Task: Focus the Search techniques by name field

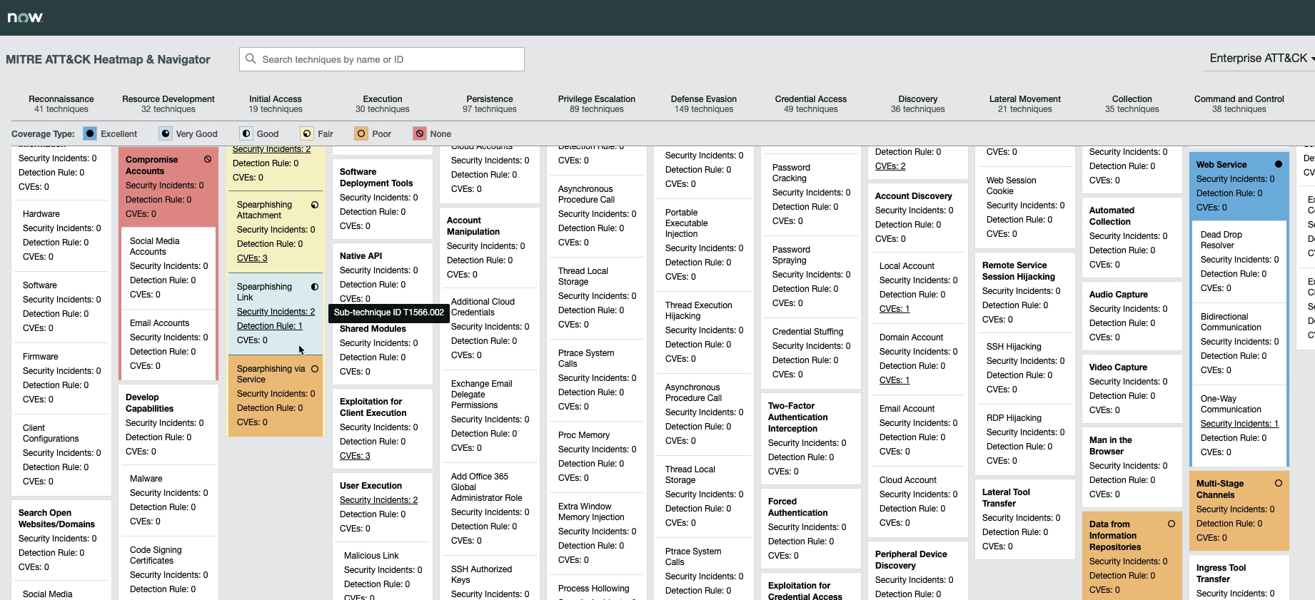Action: tap(382, 59)
